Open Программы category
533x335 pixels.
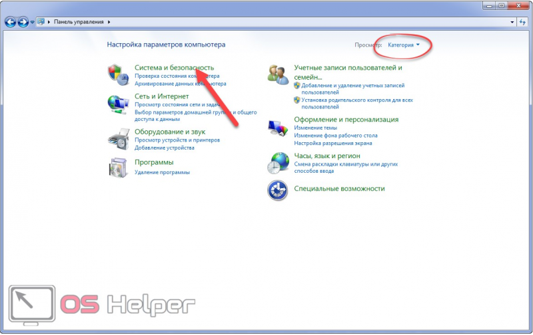pos(154,162)
